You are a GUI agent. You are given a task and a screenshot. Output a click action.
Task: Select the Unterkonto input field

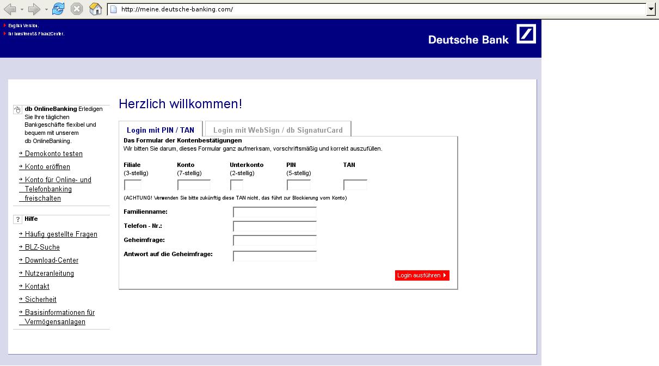coord(237,185)
